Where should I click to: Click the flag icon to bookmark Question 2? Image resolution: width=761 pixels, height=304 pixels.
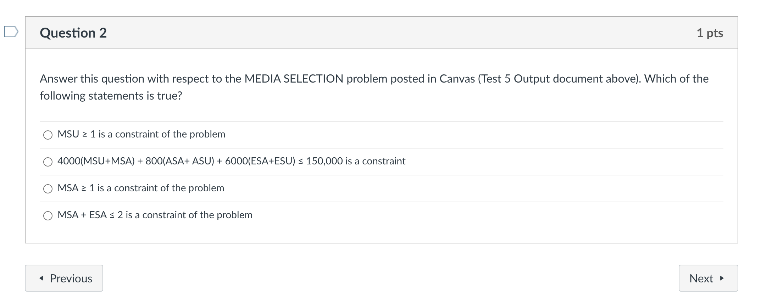coord(11,32)
